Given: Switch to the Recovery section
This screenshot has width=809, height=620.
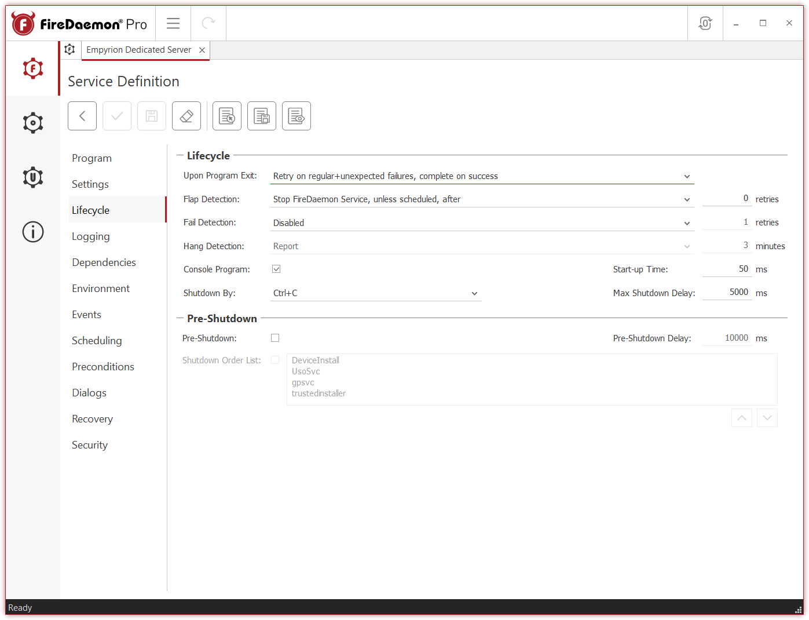Looking at the screenshot, I should pos(92,418).
